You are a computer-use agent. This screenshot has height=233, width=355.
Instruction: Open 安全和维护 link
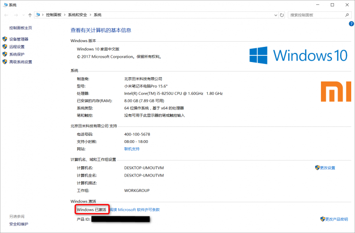[x=19, y=224]
